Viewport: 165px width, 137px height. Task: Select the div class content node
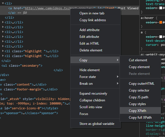23,84
